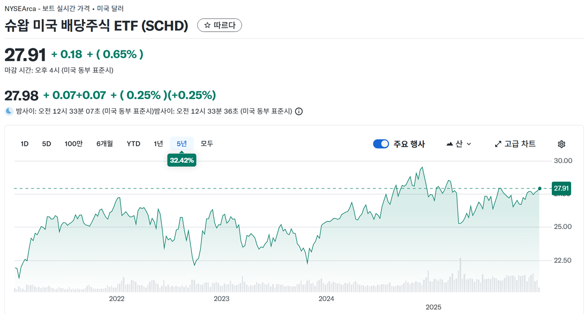The image size is (586, 314).
Task: Open the 고급 차트 advanced chart link
Action: [x=515, y=144]
